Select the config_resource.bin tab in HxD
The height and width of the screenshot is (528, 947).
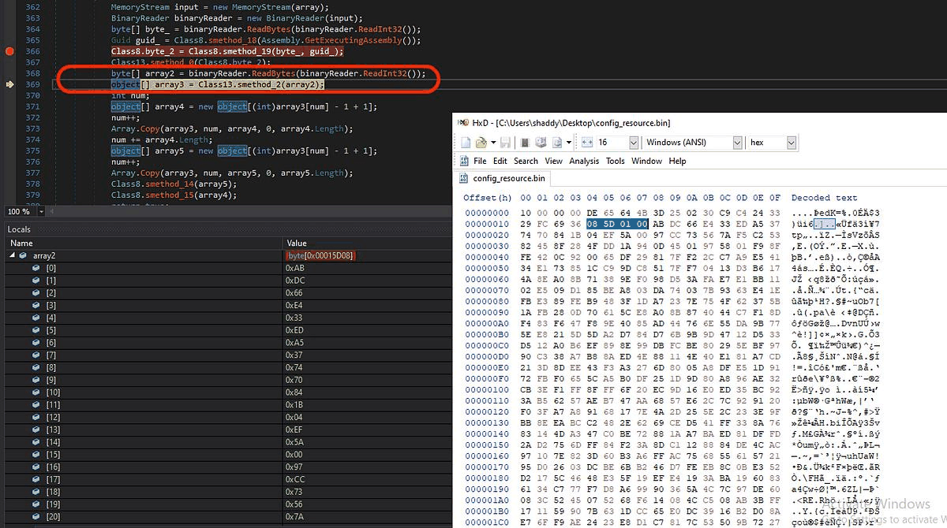click(x=503, y=179)
